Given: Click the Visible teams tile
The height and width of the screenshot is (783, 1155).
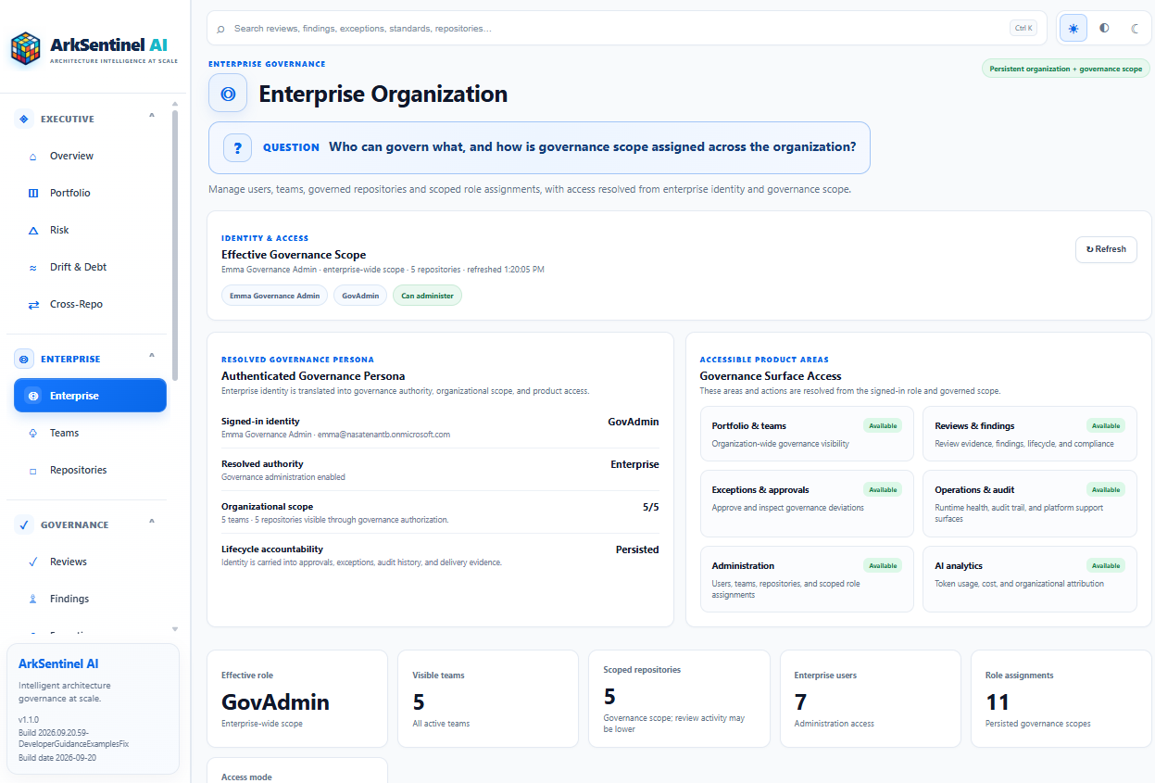Looking at the screenshot, I should pos(488,699).
